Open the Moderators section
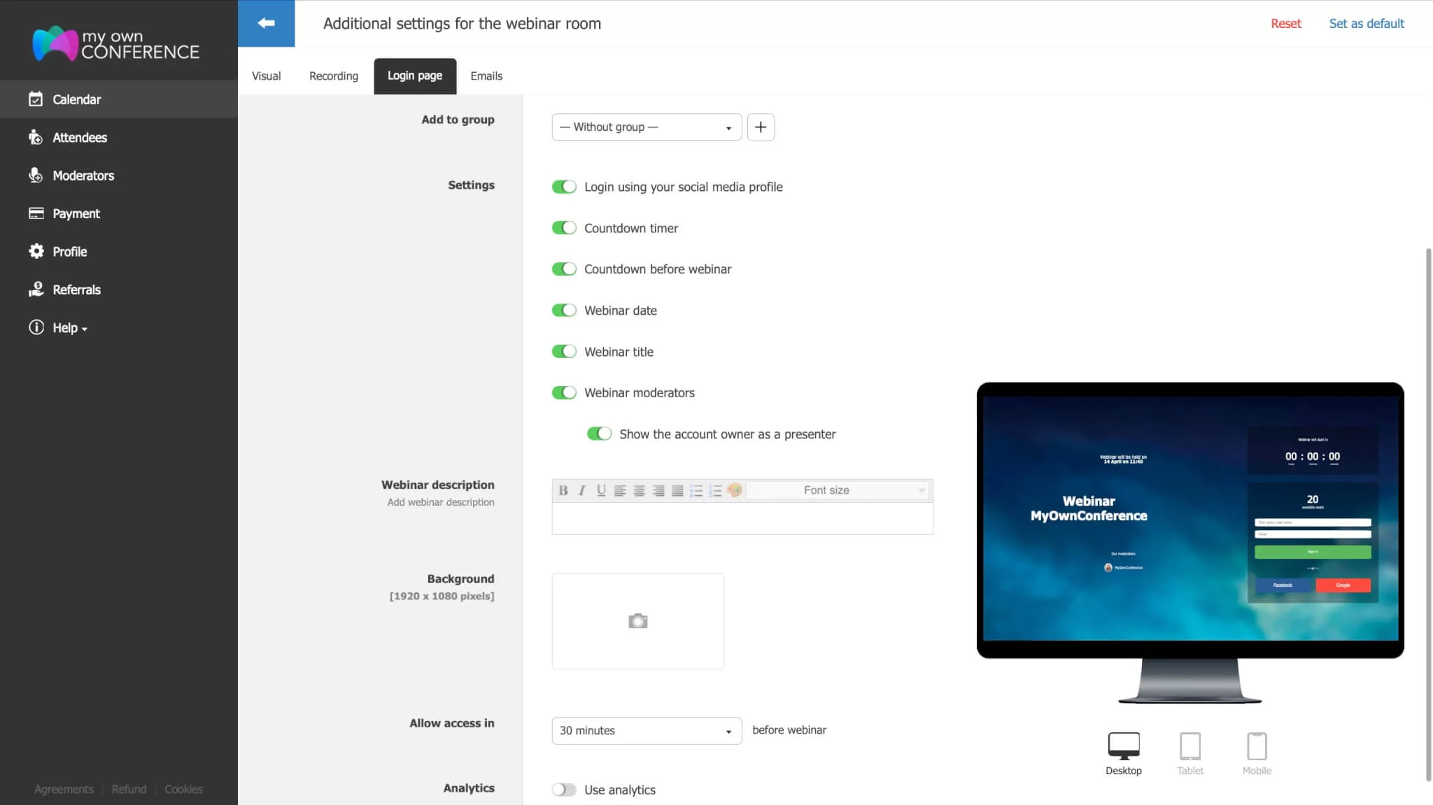Screen dimensions: 1433x805 tap(83, 175)
